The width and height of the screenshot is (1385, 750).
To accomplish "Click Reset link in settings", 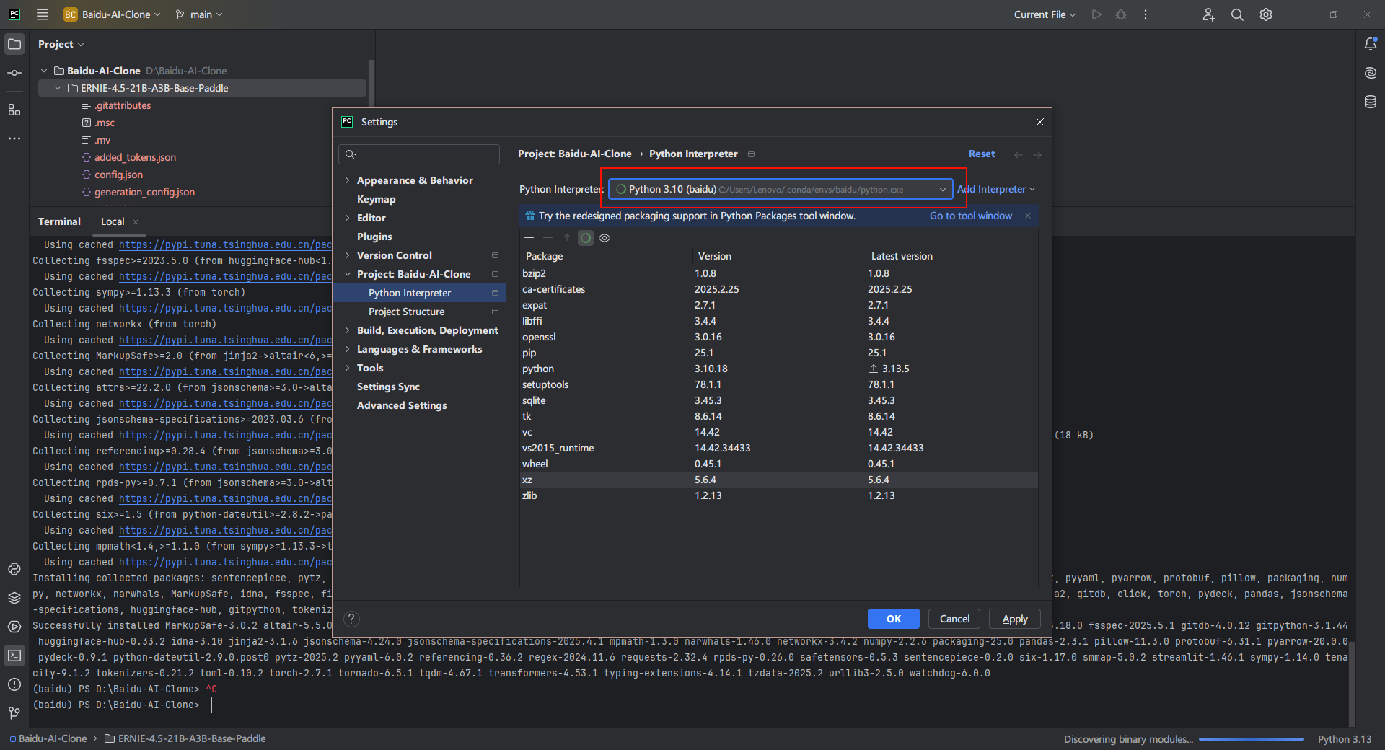I will coord(982,154).
